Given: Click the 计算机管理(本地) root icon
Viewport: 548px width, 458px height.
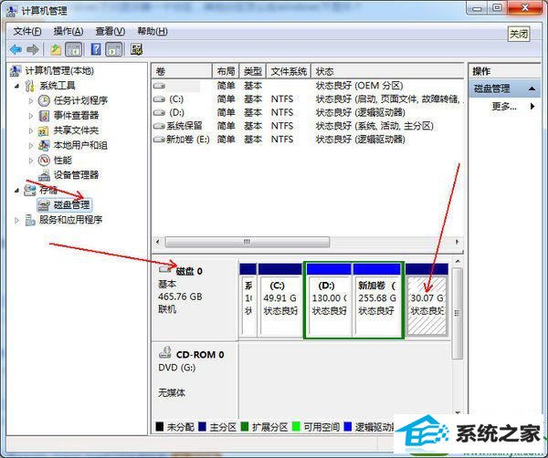Looking at the screenshot, I should (15, 71).
